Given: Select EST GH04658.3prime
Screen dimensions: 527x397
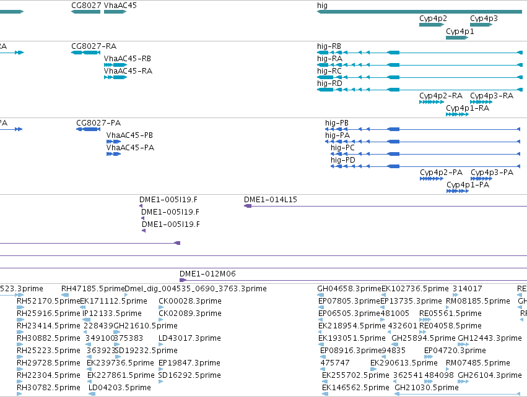Looking at the screenshot, I should (320, 295).
